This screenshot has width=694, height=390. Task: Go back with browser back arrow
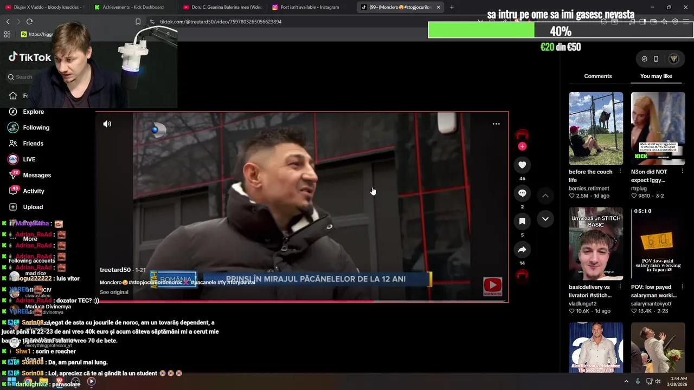(8, 22)
